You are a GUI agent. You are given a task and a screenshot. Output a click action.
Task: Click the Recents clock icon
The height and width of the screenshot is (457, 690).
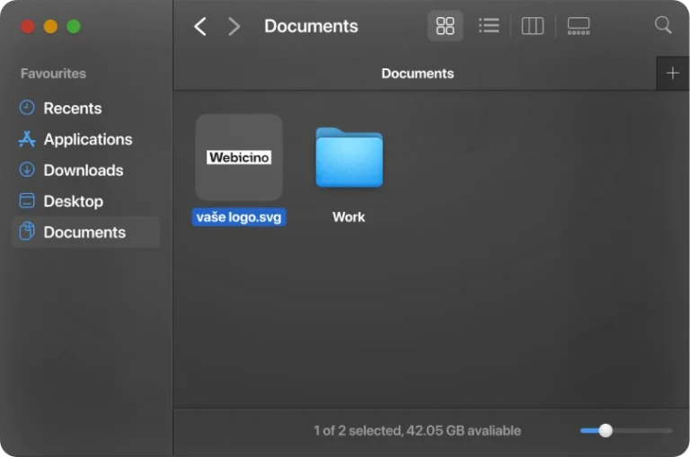click(x=27, y=108)
